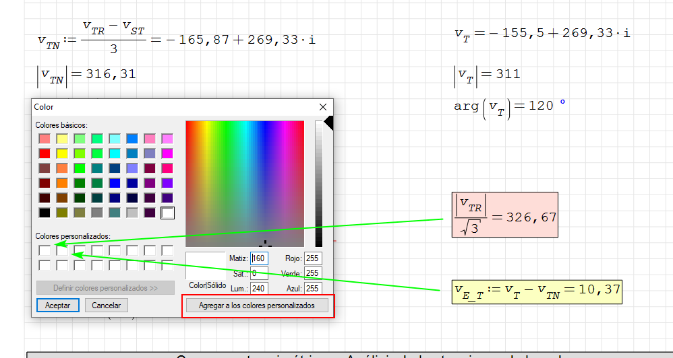Pick the black basic color swatch
The height and width of the screenshot is (358, 673).
point(45,213)
